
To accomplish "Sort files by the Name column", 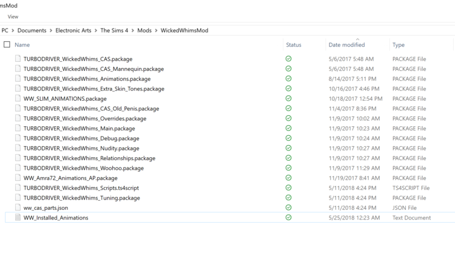I will point(22,45).
